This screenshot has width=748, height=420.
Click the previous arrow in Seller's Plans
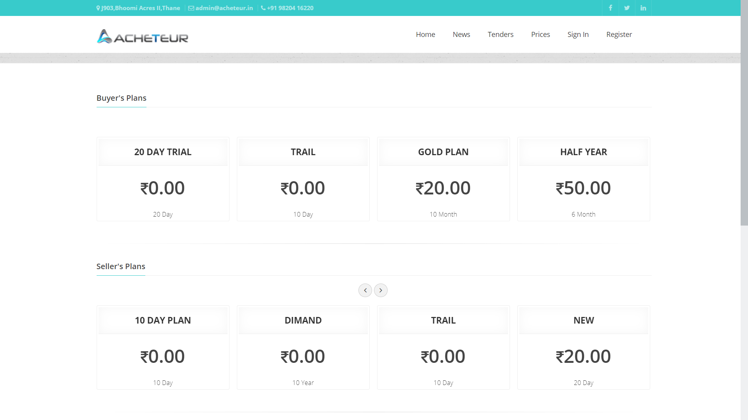click(365, 290)
